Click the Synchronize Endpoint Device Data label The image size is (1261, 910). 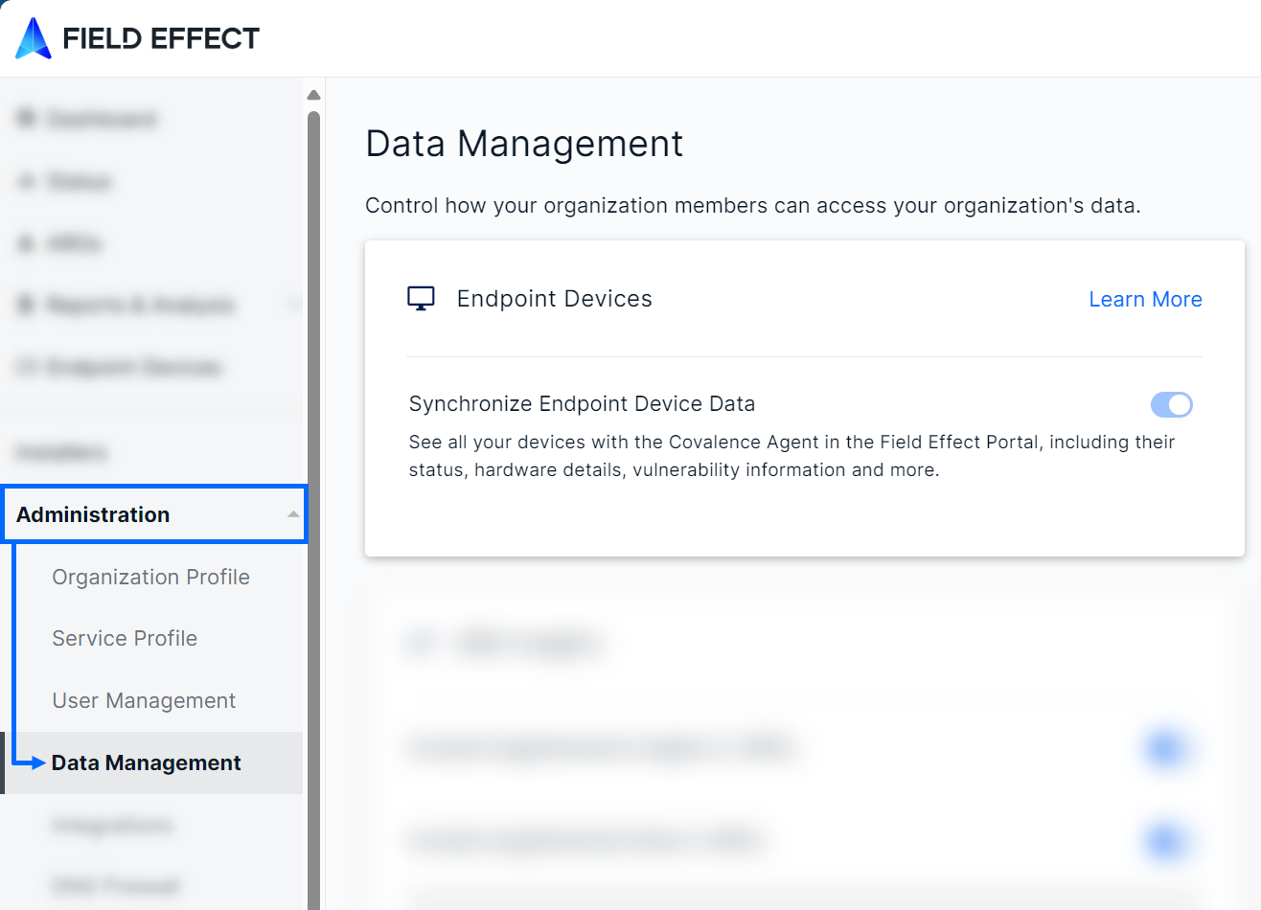[x=582, y=404]
